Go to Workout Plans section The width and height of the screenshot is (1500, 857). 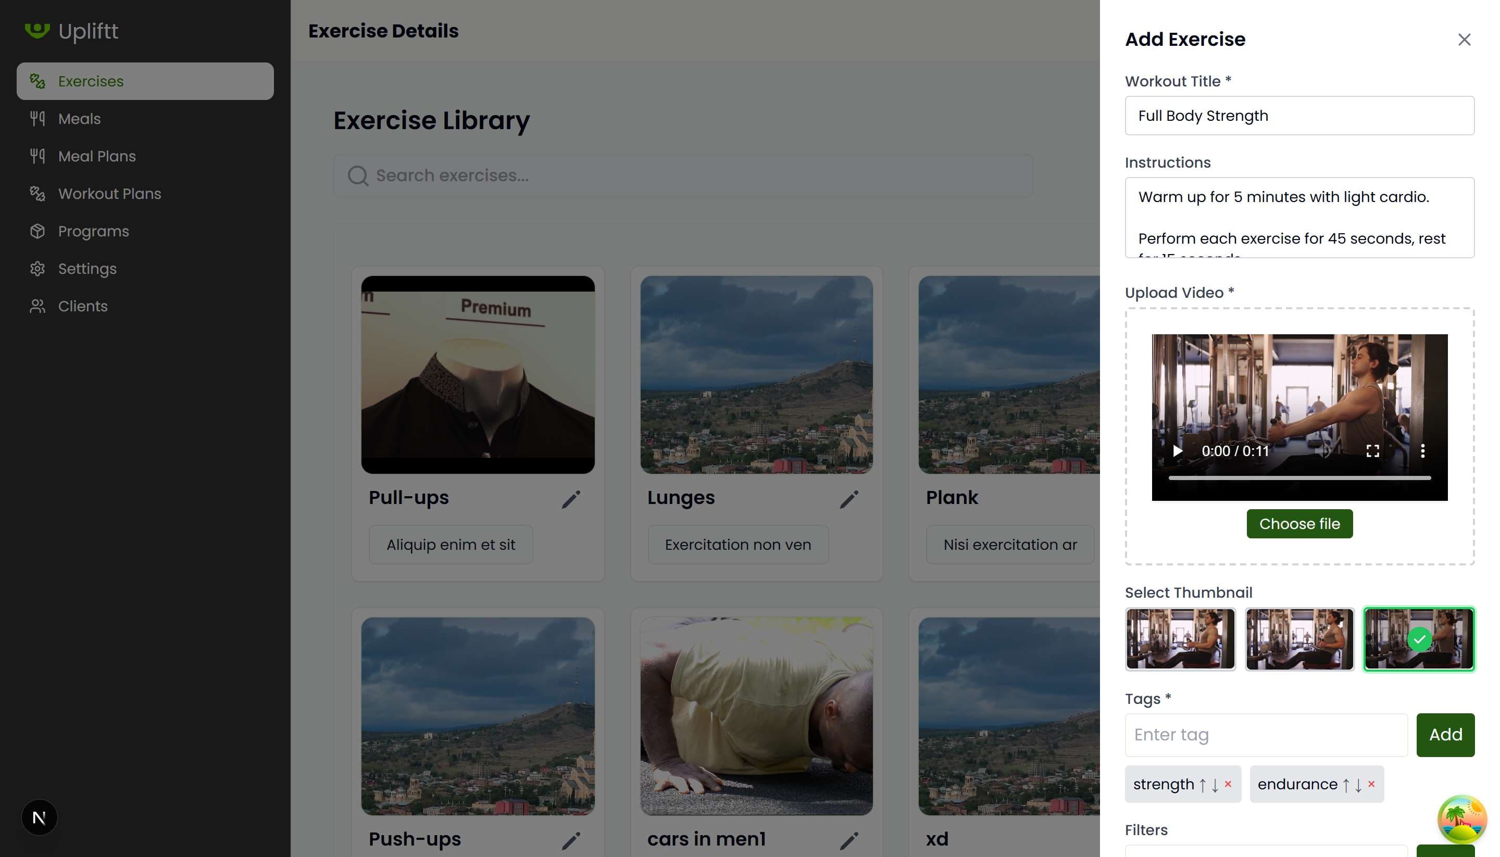109,194
